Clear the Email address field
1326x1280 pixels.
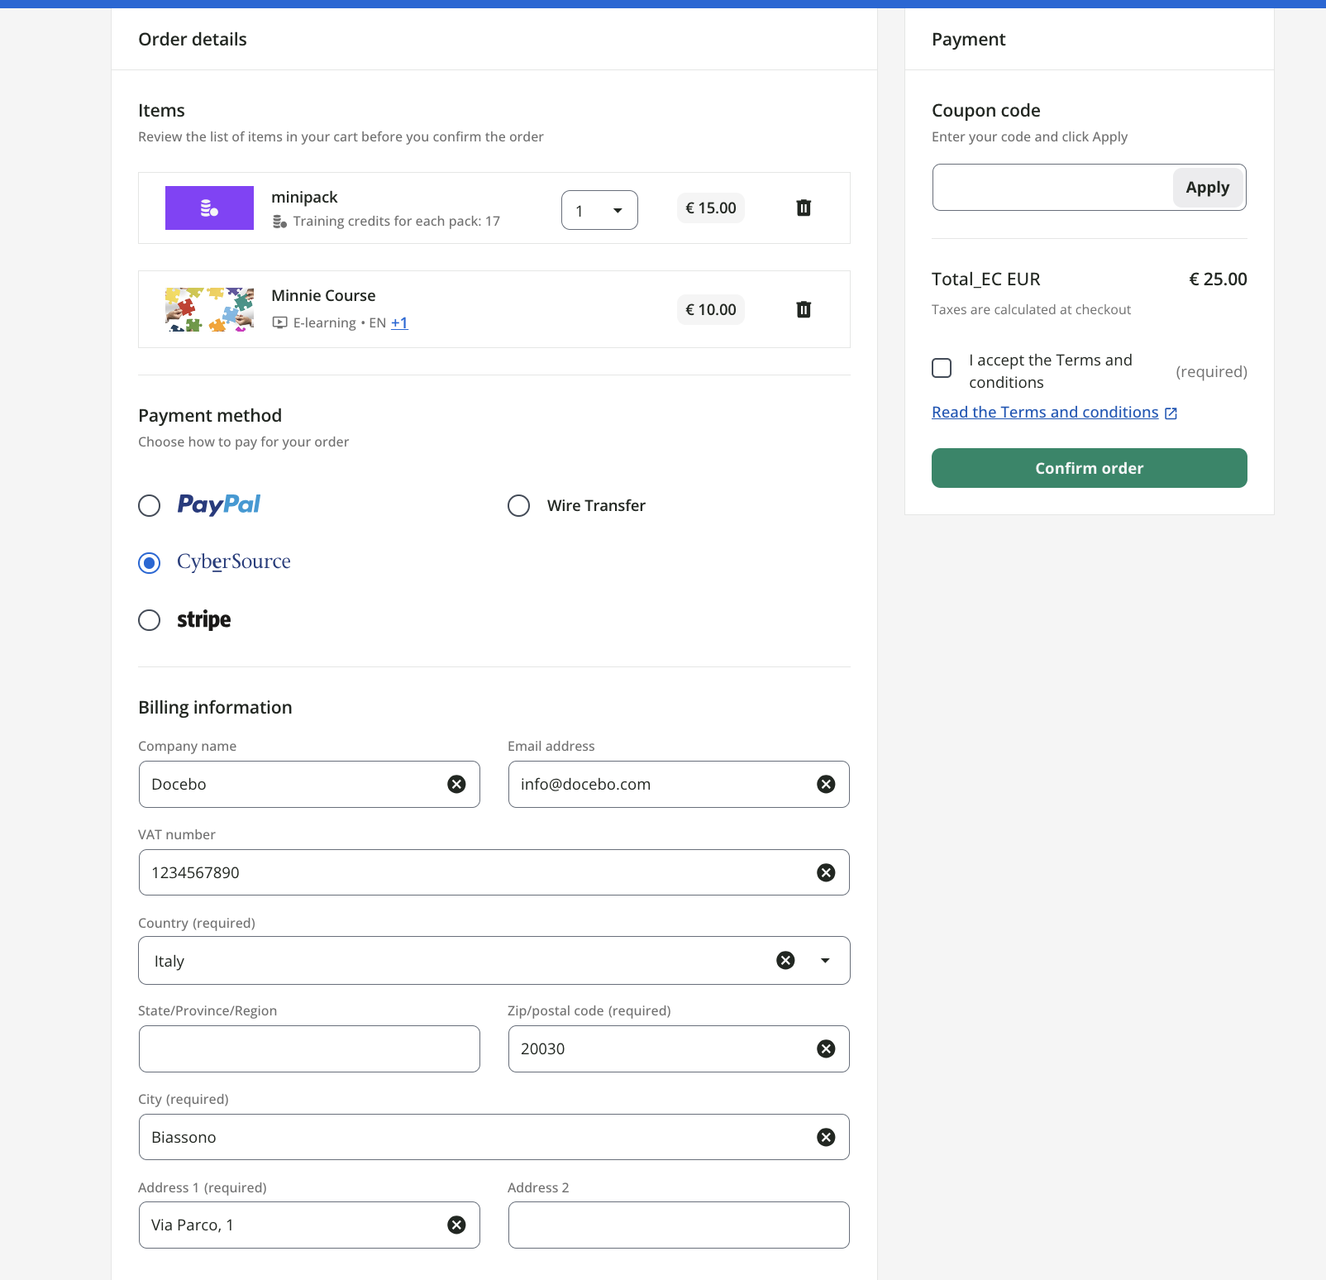(825, 784)
